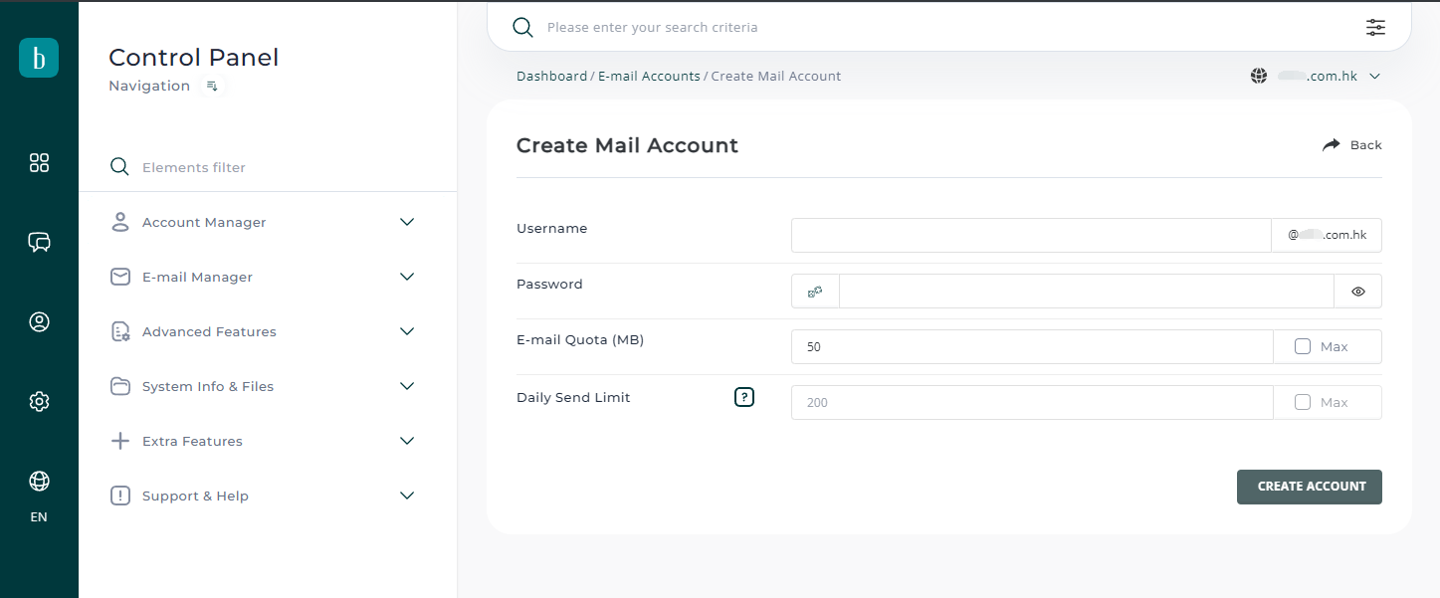Enable the Max checkbox for E-mail Quota
The width and height of the screenshot is (1440, 598).
(1303, 347)
